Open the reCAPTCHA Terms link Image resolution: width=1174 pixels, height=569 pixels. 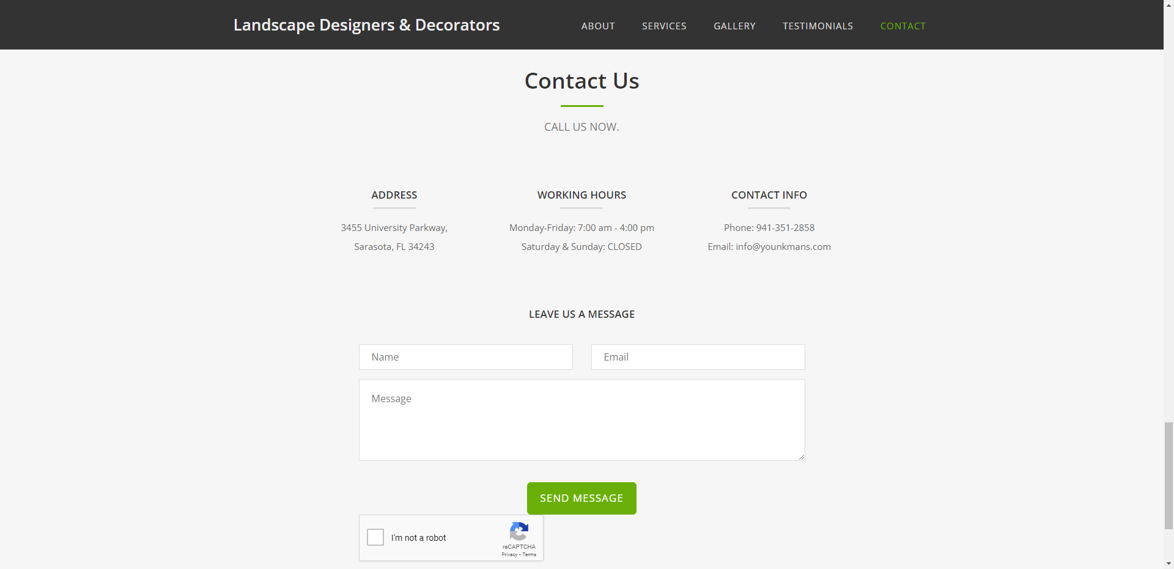click(x=530, y=555)
